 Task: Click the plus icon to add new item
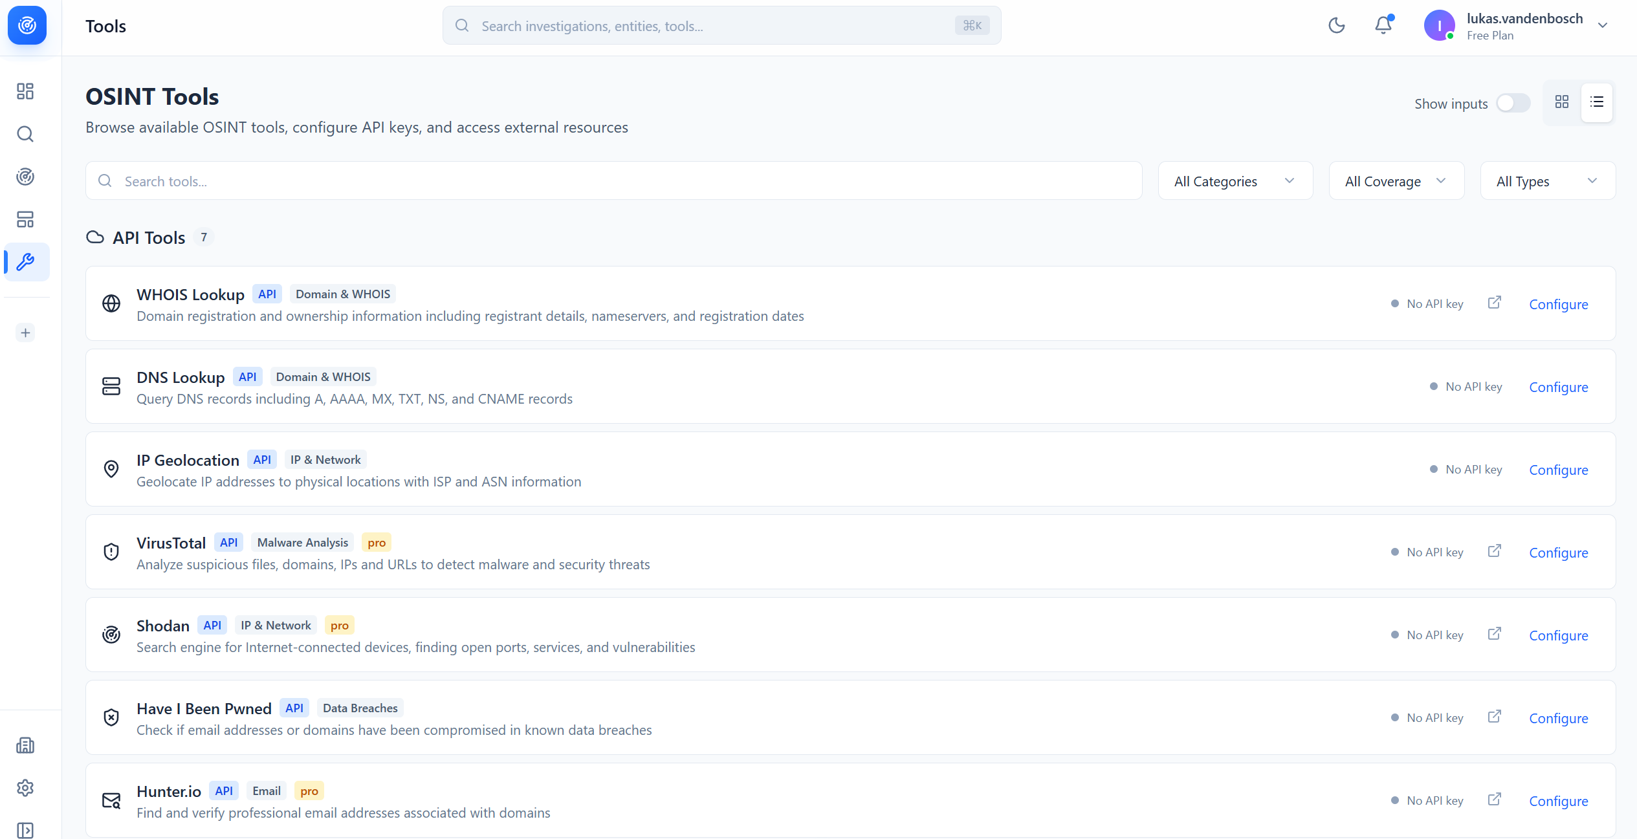(26, 332)
